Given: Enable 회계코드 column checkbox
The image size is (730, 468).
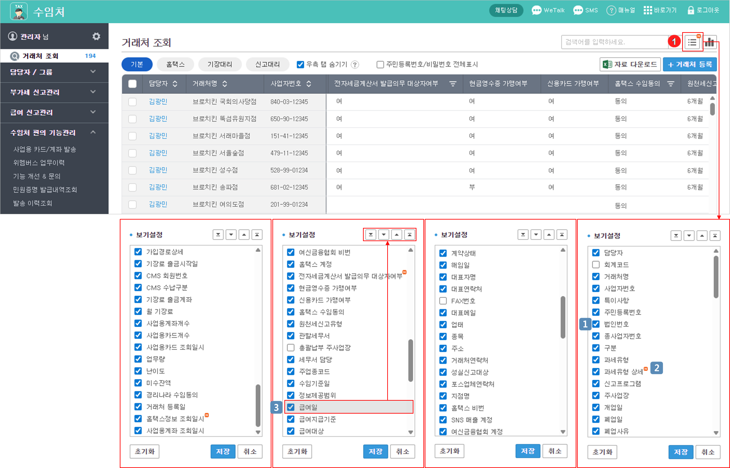Looking at the screenshot, I should 596,264.
